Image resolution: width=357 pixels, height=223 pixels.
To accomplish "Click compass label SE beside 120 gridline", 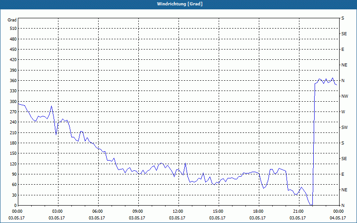I will [344, 159].
